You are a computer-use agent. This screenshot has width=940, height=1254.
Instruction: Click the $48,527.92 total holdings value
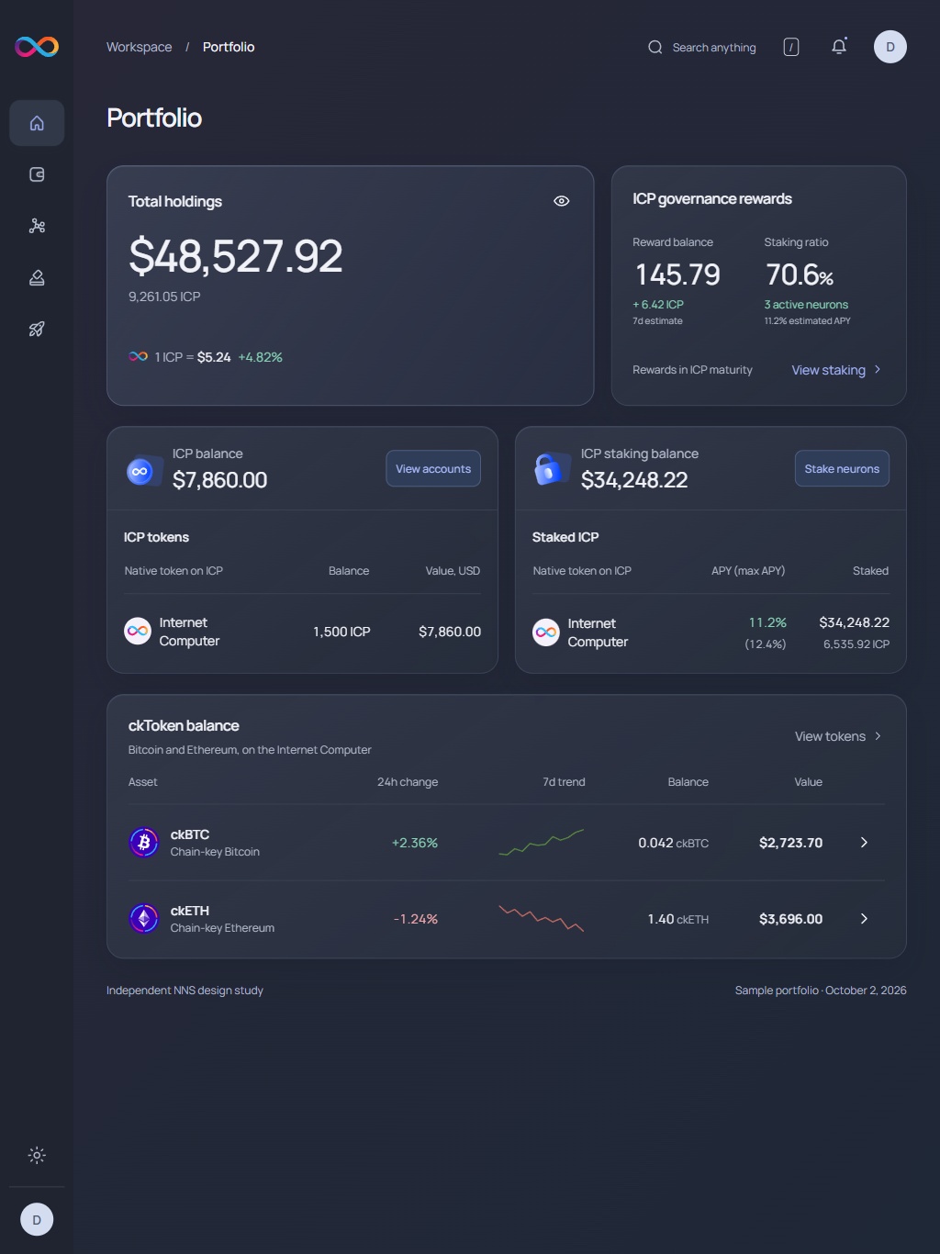click(236, 255)
